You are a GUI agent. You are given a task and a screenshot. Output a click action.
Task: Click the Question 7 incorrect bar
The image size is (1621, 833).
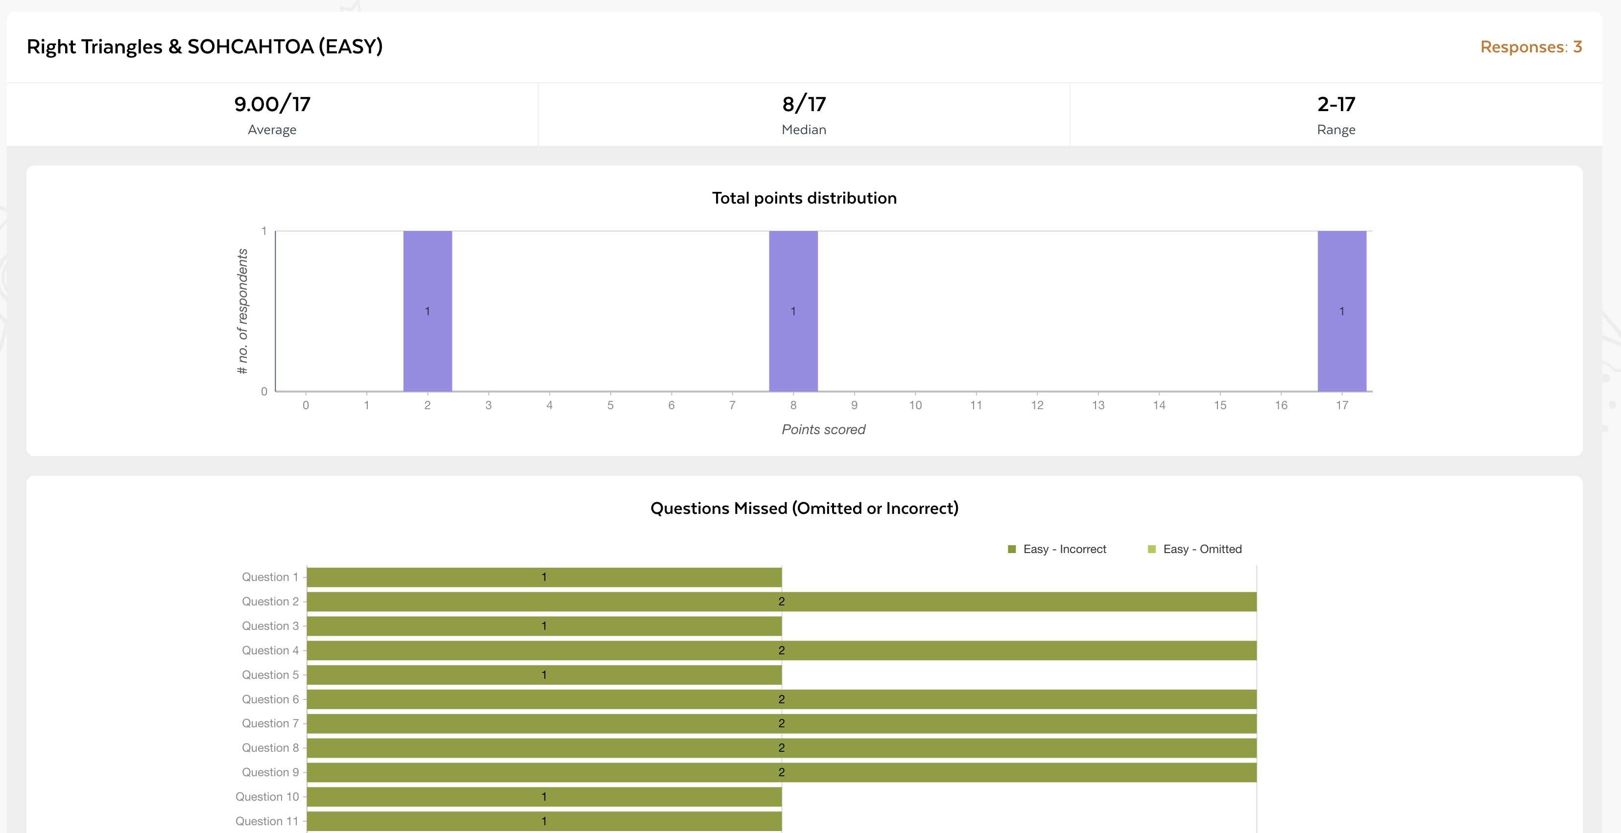tap(782, 723)
